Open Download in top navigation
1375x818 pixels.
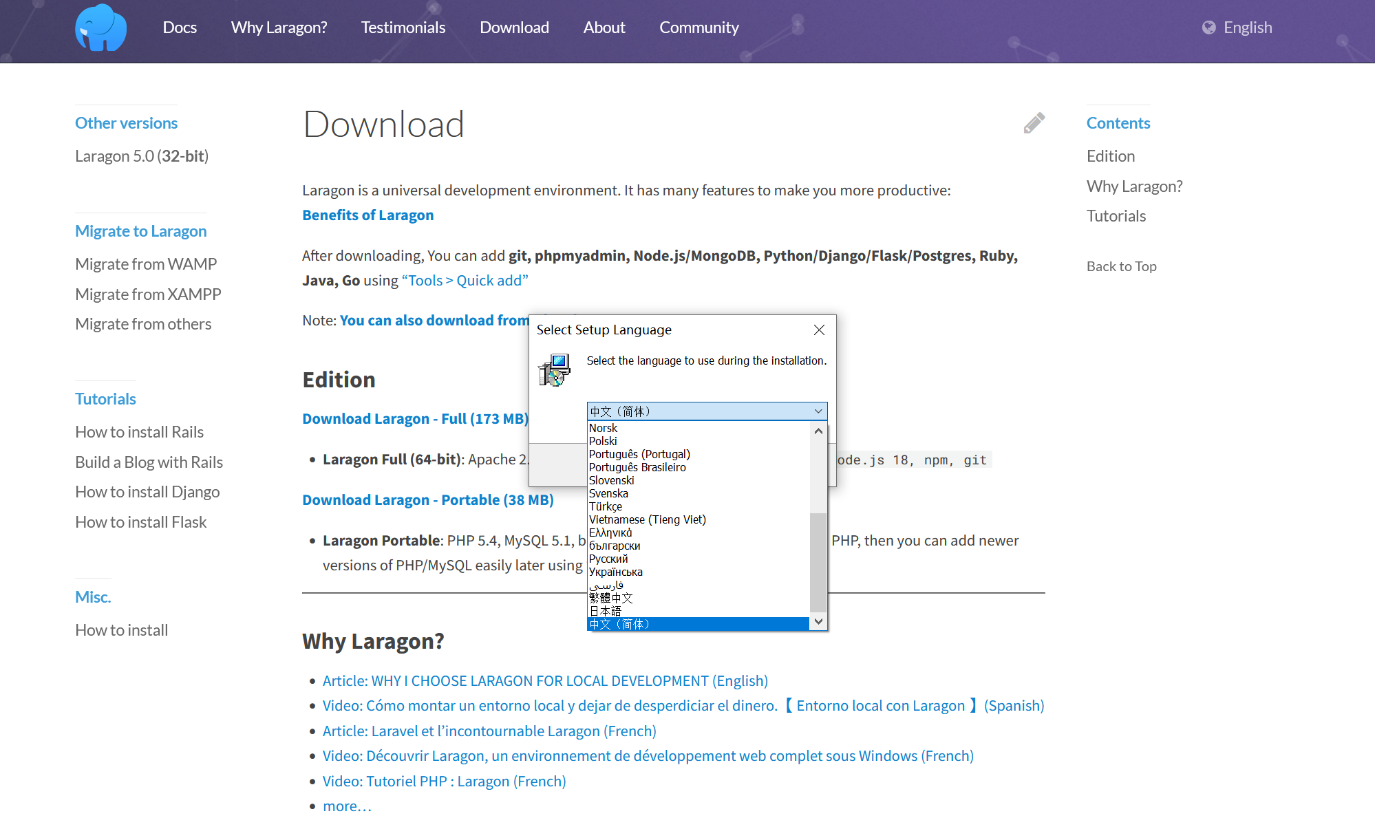pos(514,28)
